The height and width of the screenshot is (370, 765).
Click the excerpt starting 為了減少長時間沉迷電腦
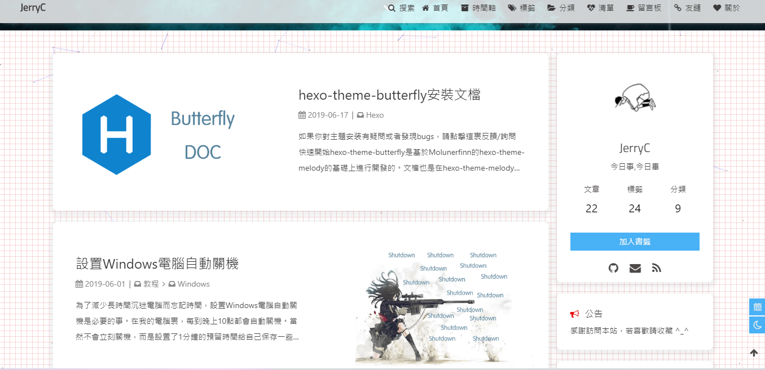click(x=187, y=321)
